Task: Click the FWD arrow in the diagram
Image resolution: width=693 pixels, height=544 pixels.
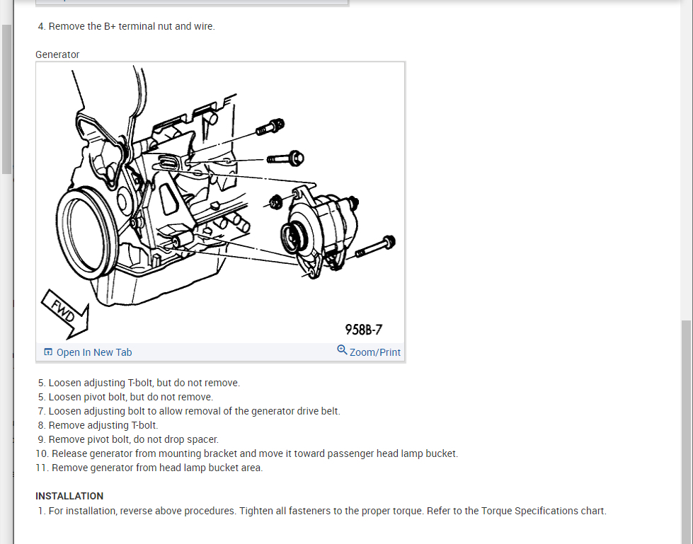Action: coord(67,314)
